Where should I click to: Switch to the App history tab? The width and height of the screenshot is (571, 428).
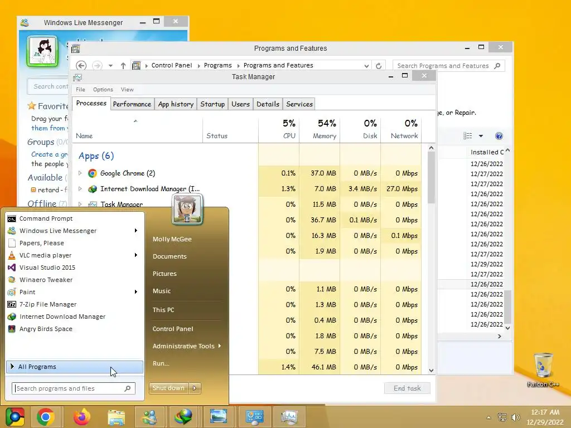[x=176, y=104]
